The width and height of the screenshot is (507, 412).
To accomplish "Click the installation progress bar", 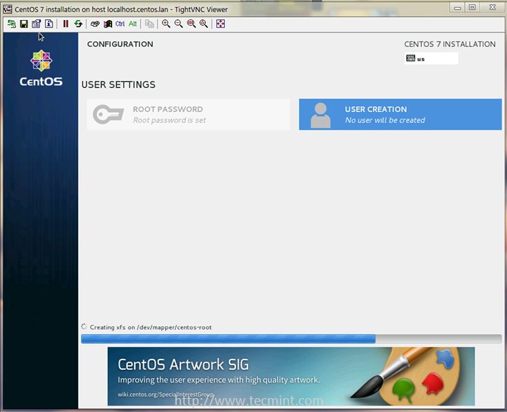I will coord(291,339).
